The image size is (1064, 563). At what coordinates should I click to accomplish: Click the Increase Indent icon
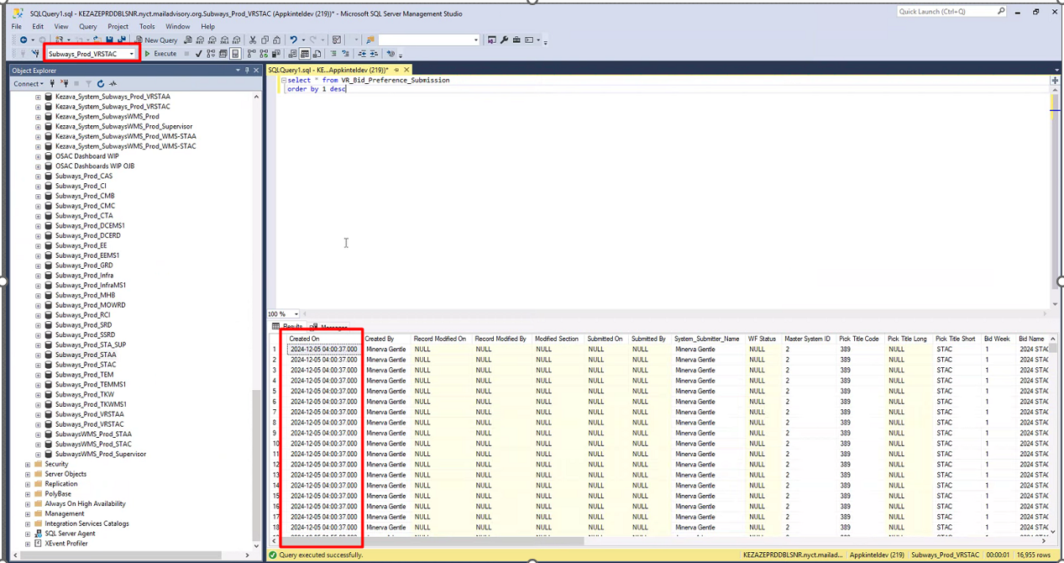pos(373,54)
